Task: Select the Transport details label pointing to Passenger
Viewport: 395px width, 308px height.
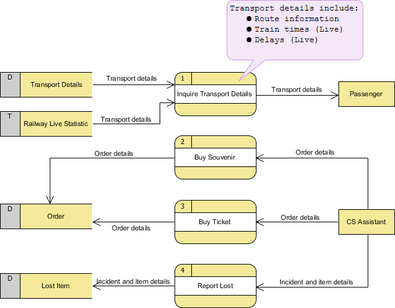Action: (x=297, y=89)
